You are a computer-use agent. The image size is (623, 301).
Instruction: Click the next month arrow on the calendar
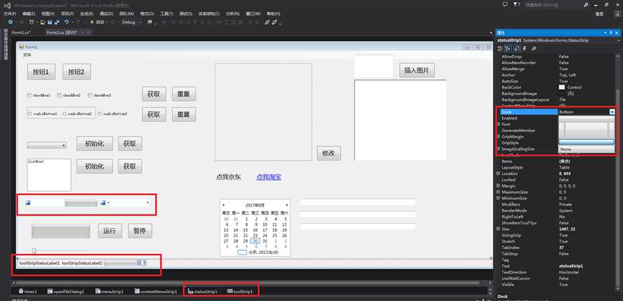(287, 205)
